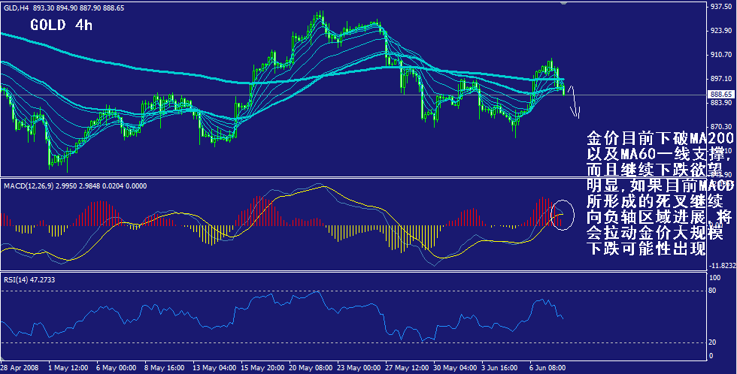
Task: Click the 8 May 16:00 time label
Action: point(164,367)
